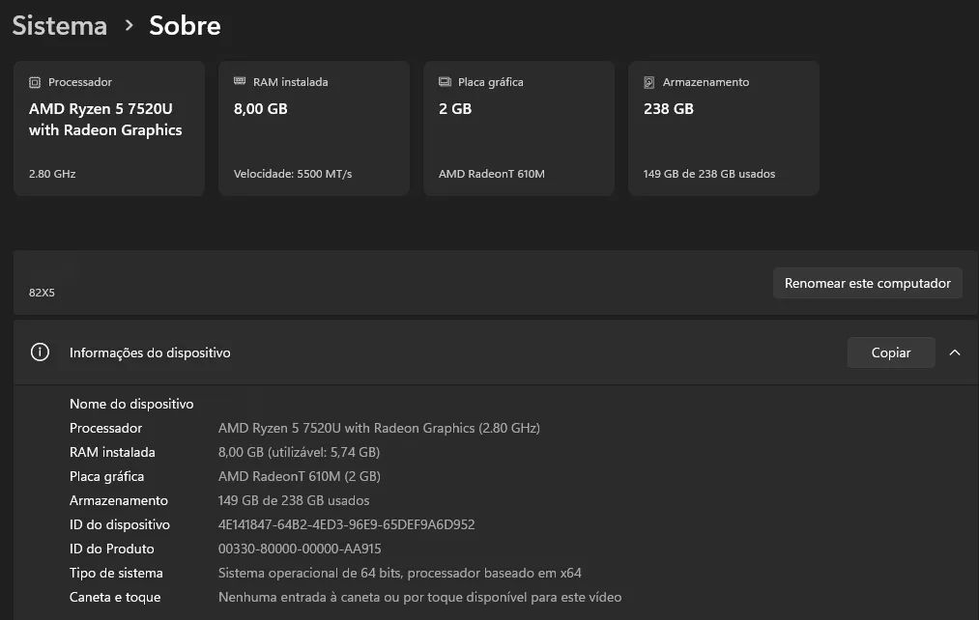Open the 238 GB storage card
Image resolution: width=979 pixels, height=620 pixels.
(x=724, y=128)
